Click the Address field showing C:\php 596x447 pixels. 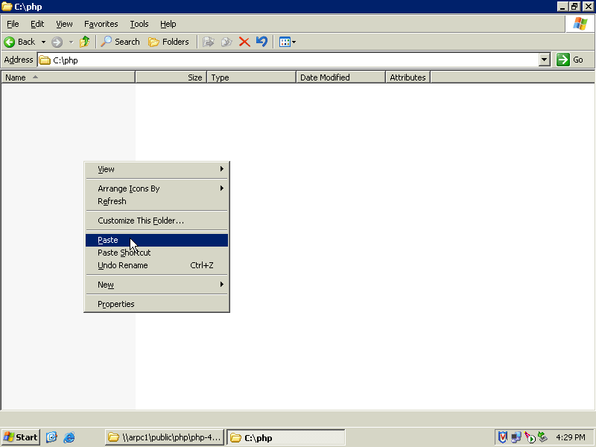[291, 60]
